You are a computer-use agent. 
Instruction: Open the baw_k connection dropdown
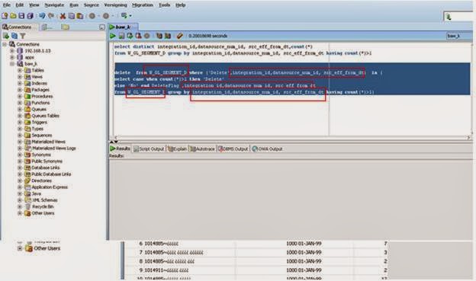[x=459, y=36]
